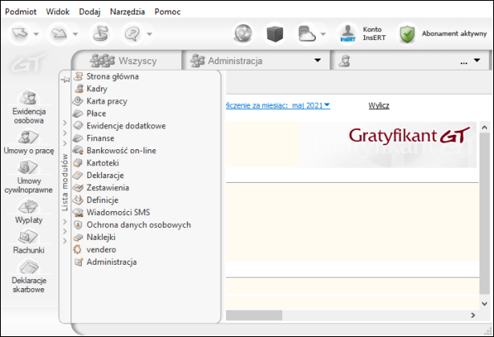Click the vertical scrollbar down arrow
494x337 pixels.
[x=484, y=303]
